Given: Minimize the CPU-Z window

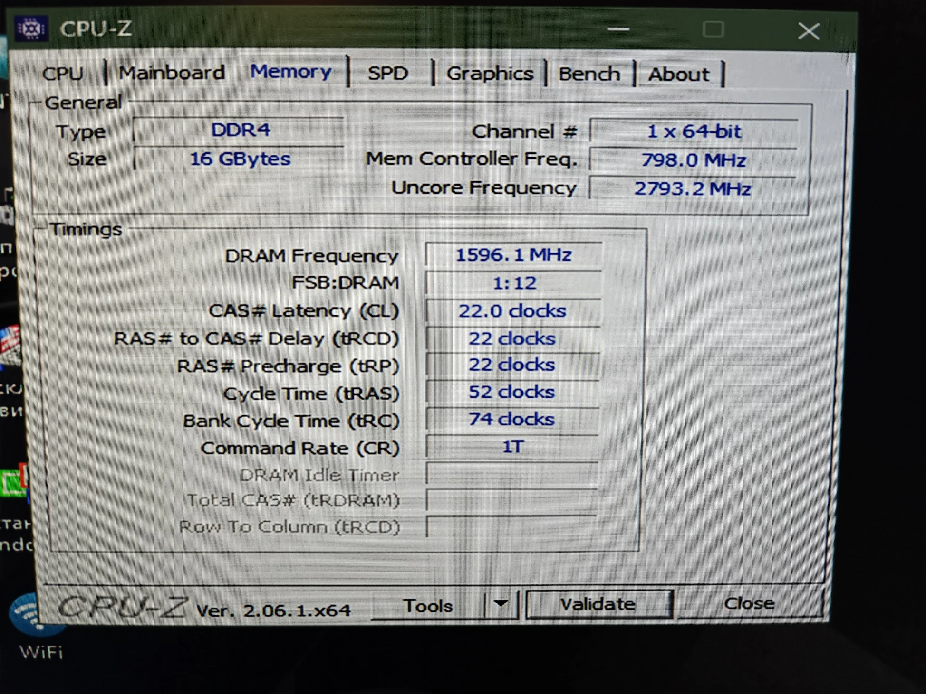Looking at the screenshot, I should (618, 29).
